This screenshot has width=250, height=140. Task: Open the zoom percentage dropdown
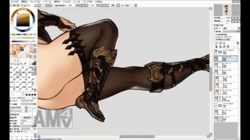[77, 5]
